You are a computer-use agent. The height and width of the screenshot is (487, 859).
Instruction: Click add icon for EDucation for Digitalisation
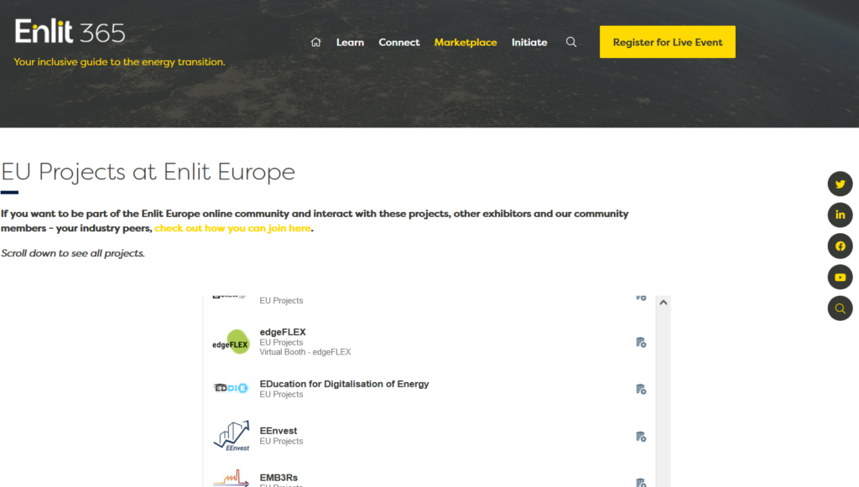pos(641,389)
